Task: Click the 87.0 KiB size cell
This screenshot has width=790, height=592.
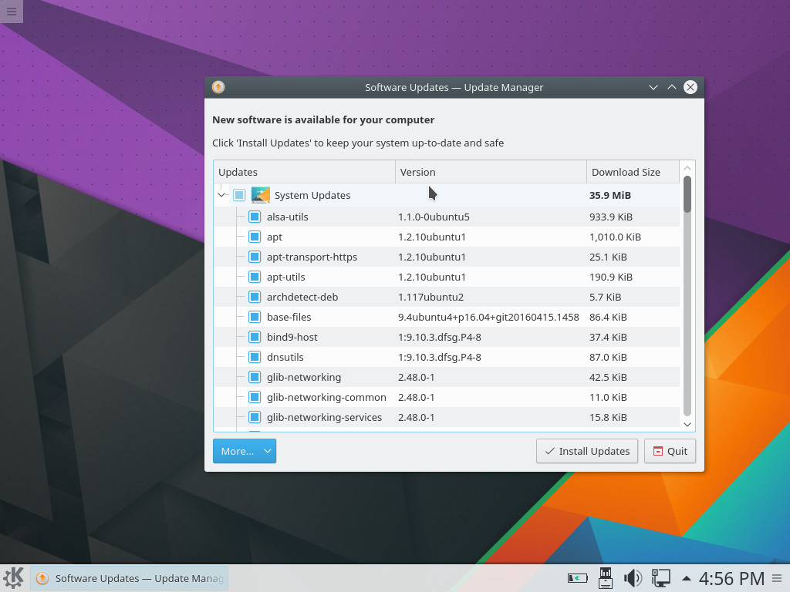Action: pos(608,358)
